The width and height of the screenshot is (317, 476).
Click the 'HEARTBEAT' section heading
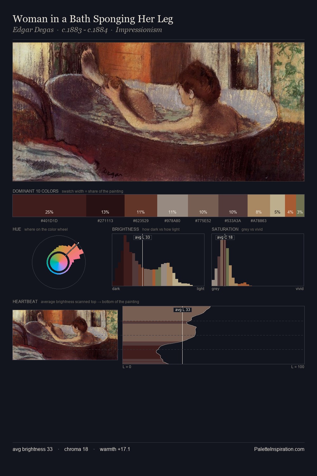click(25, 301)
